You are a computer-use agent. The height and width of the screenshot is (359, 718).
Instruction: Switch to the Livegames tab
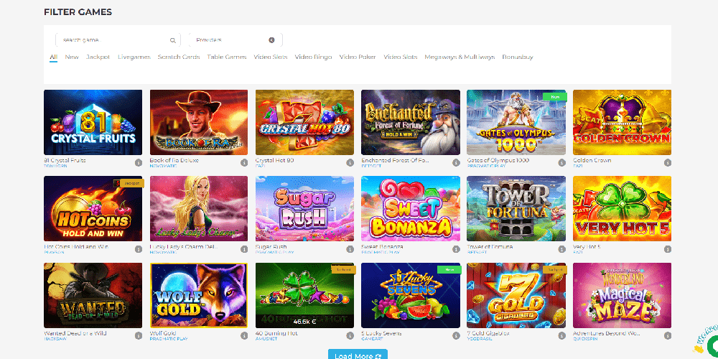coord(134,57)
